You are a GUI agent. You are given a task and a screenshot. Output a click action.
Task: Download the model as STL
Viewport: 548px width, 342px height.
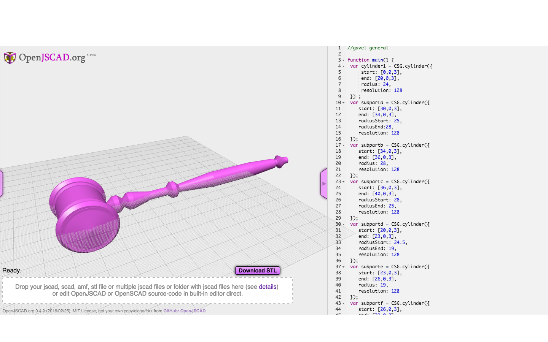258,271
